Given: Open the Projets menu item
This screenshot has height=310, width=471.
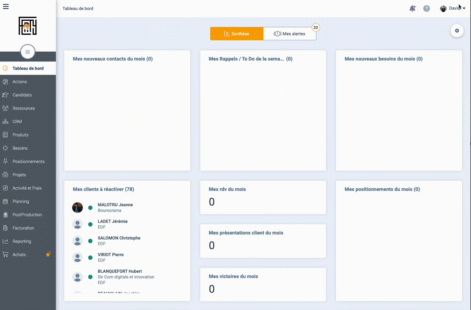Looking at the screenshot, I should click(28, 175).
